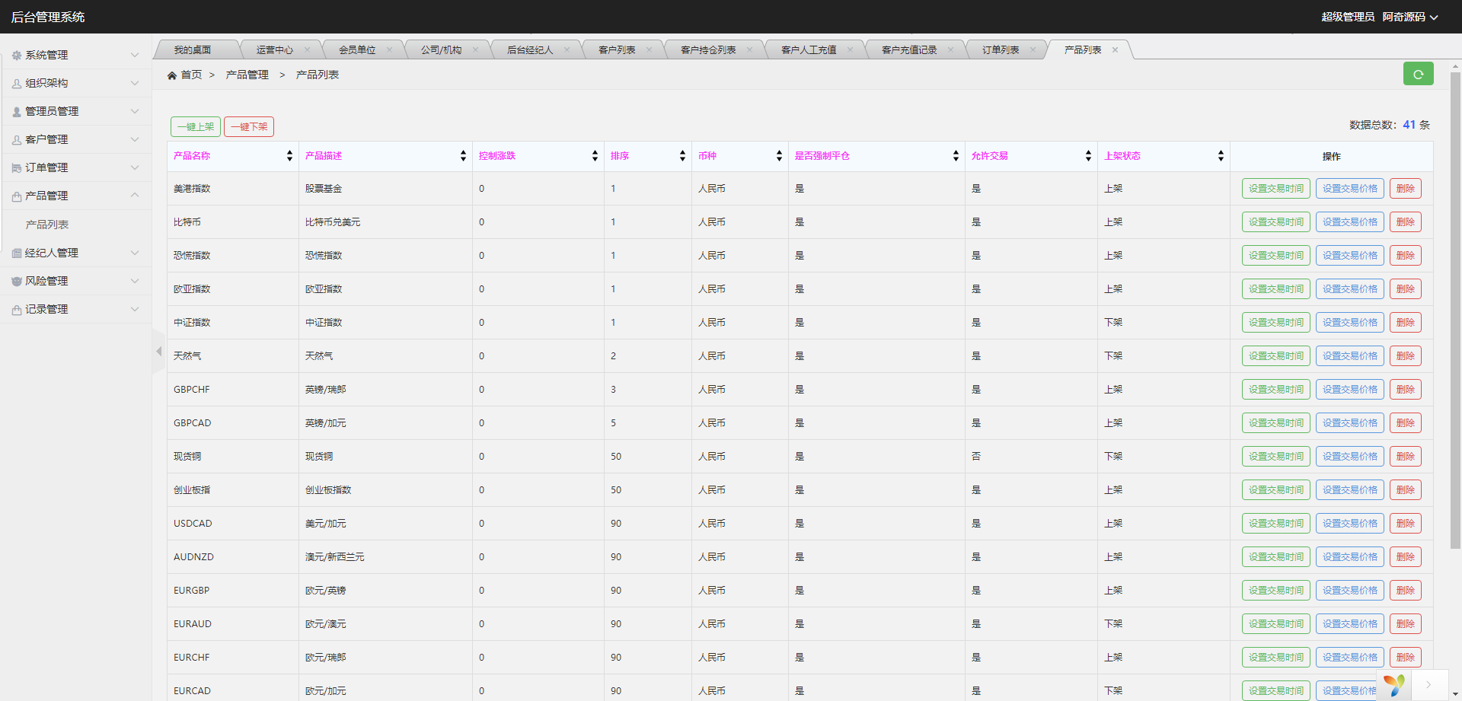Collapse the 产品管理 menu section
The width and height of the screenshot is (1462, 701).
click(x=76, y=196)
